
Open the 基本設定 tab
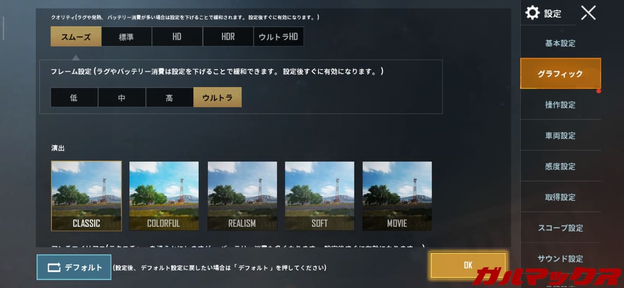[560, 43]
